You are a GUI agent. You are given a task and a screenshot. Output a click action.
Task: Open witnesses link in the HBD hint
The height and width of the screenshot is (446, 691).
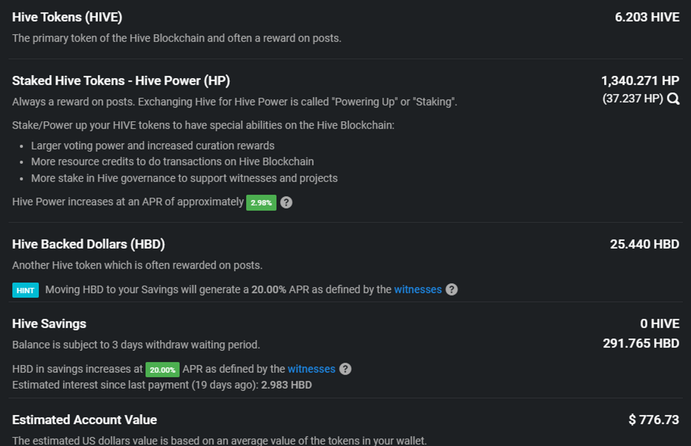[x=417, y=289]
